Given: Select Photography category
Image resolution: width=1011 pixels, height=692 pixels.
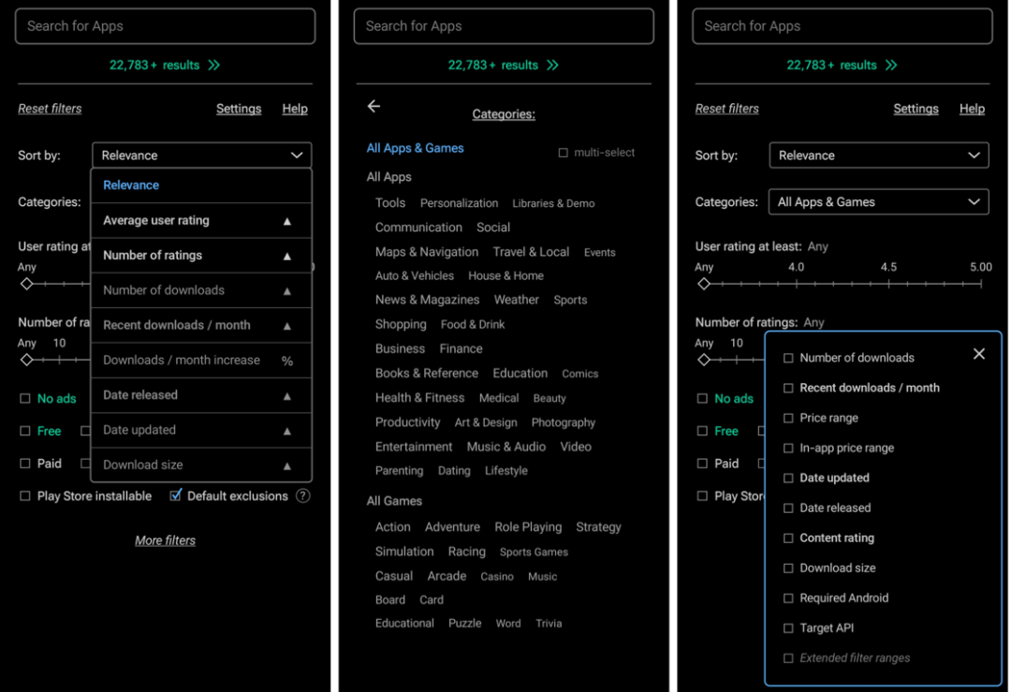Looking at the screenshot, I should [563, 423].
